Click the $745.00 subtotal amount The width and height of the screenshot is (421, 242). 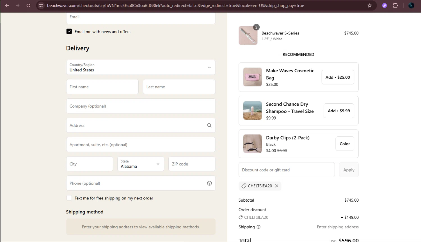(351, 200)
